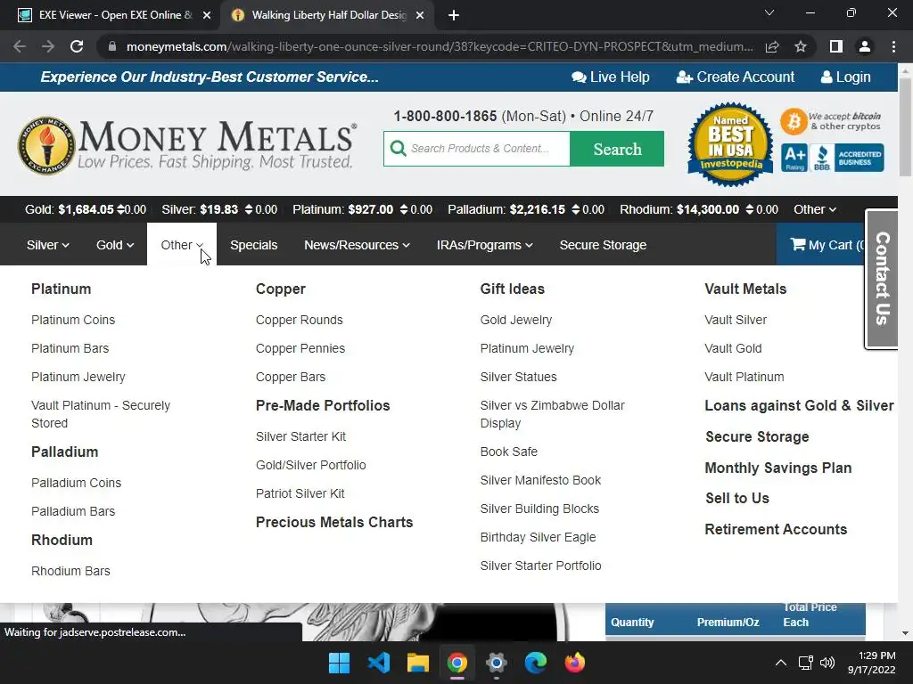The width and height of the screenshot is (913, 684).
Task: Open Precious Metals Charts heading link
Action: [334, 522]
